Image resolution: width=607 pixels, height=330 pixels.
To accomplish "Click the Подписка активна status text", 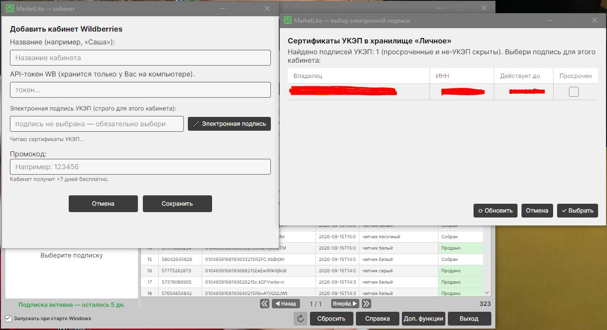I will (x=72, y=305).
